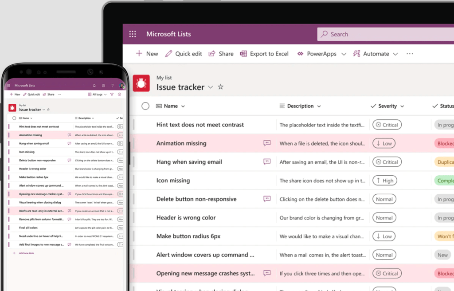Expand the Issue tracker chevron on the tablet
Viewport: 454px width, 291px height.
[211, 87]
